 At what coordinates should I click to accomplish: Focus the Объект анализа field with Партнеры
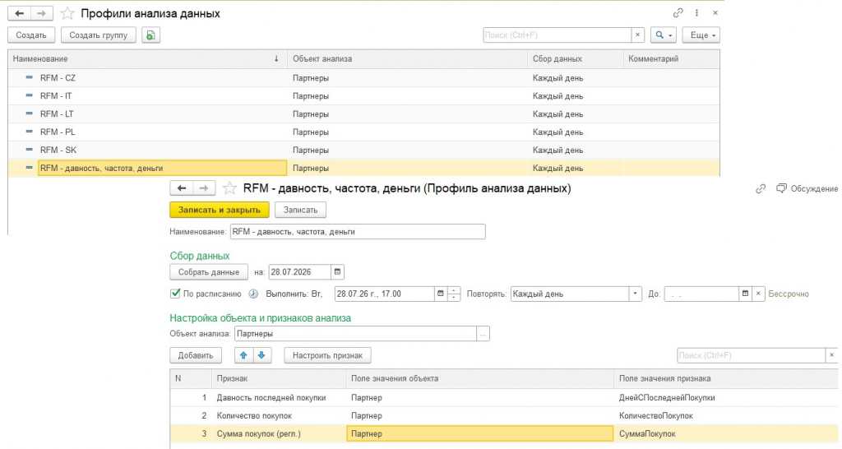click(355, 334)
